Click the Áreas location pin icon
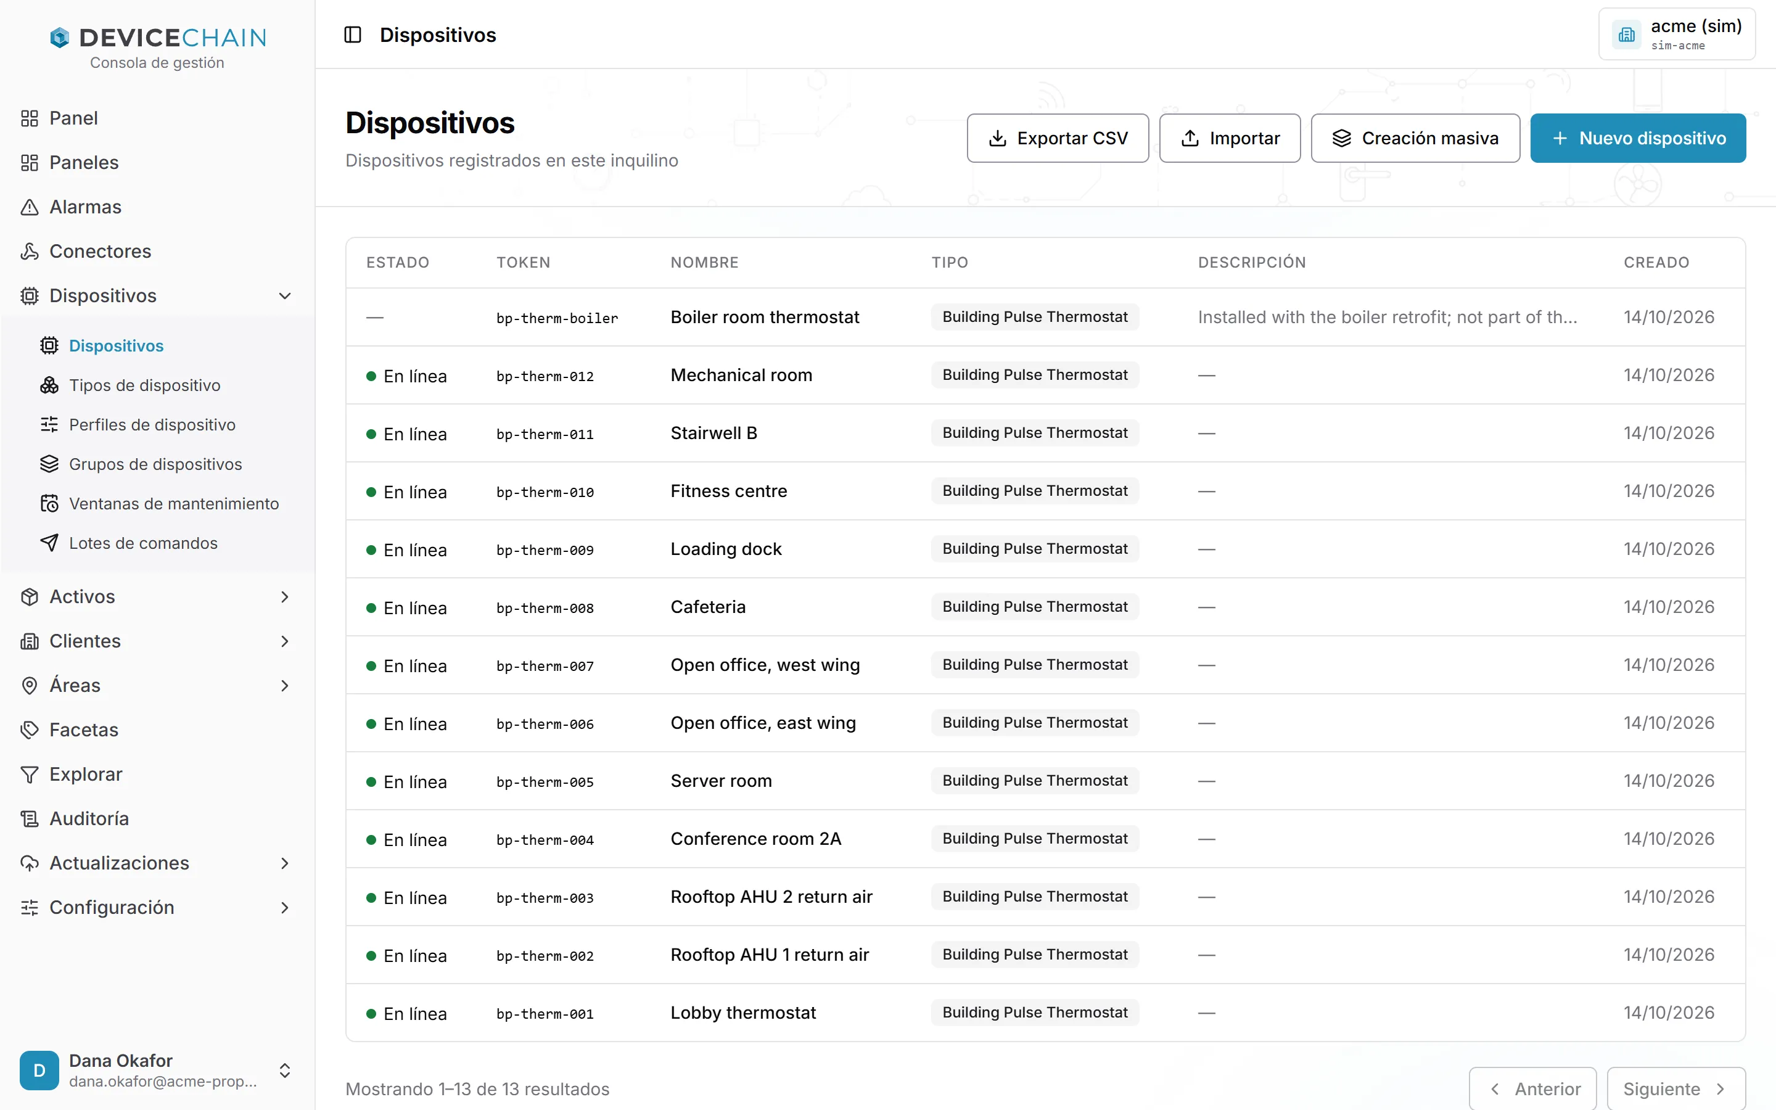This screenshot has width=1776, height=1110. tap(30, 686)
